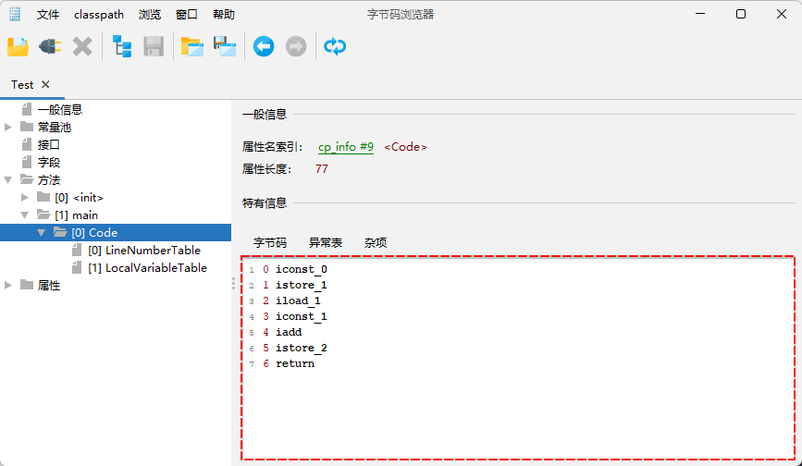Click the open class file folder icon
Viewport: 802px width, 466px height.
tap(18, 47)
